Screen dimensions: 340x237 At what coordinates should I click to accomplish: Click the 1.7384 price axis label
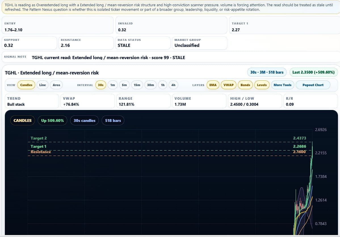point(321,176)
